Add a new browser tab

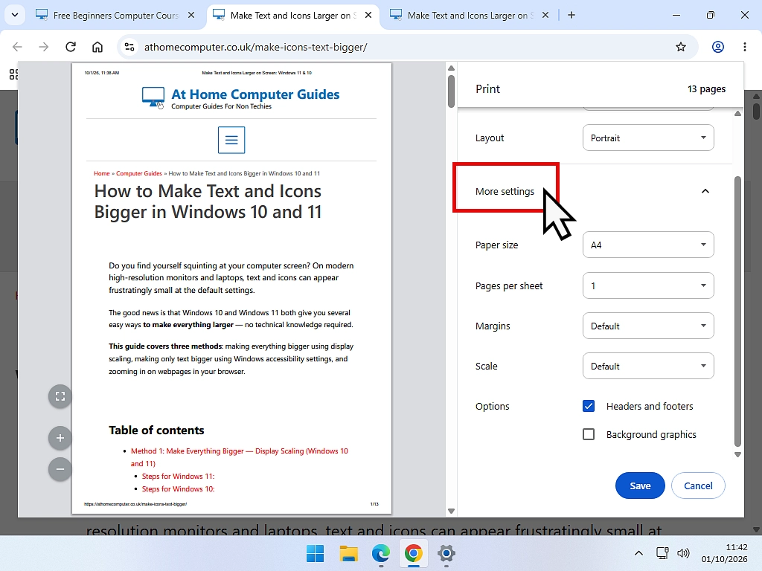point(571,15)
